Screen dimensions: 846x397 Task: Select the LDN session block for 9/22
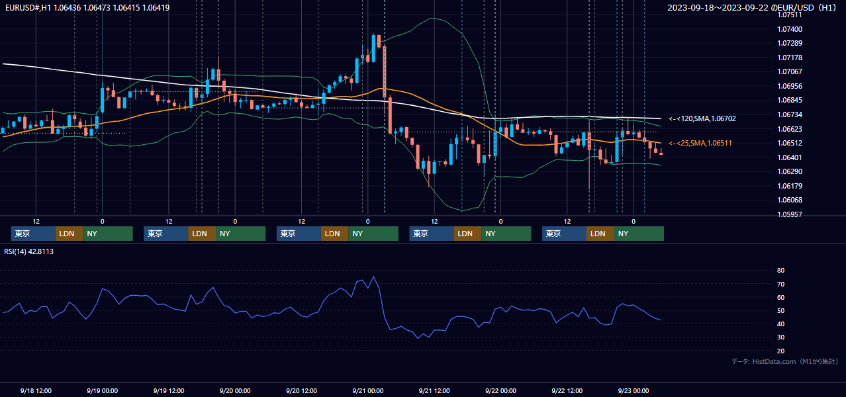tap(600, 234)
